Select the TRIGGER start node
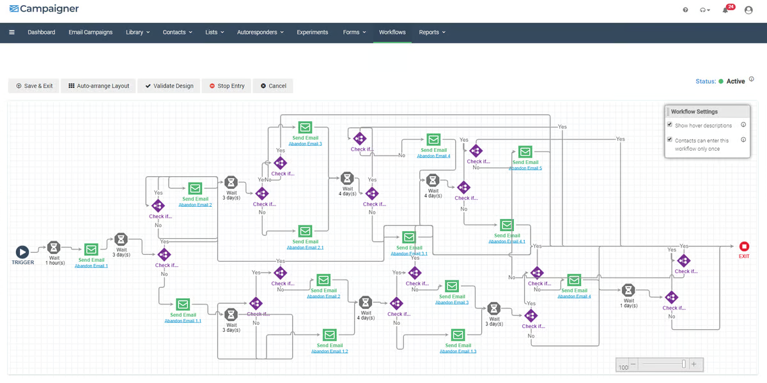 point(22,252)
